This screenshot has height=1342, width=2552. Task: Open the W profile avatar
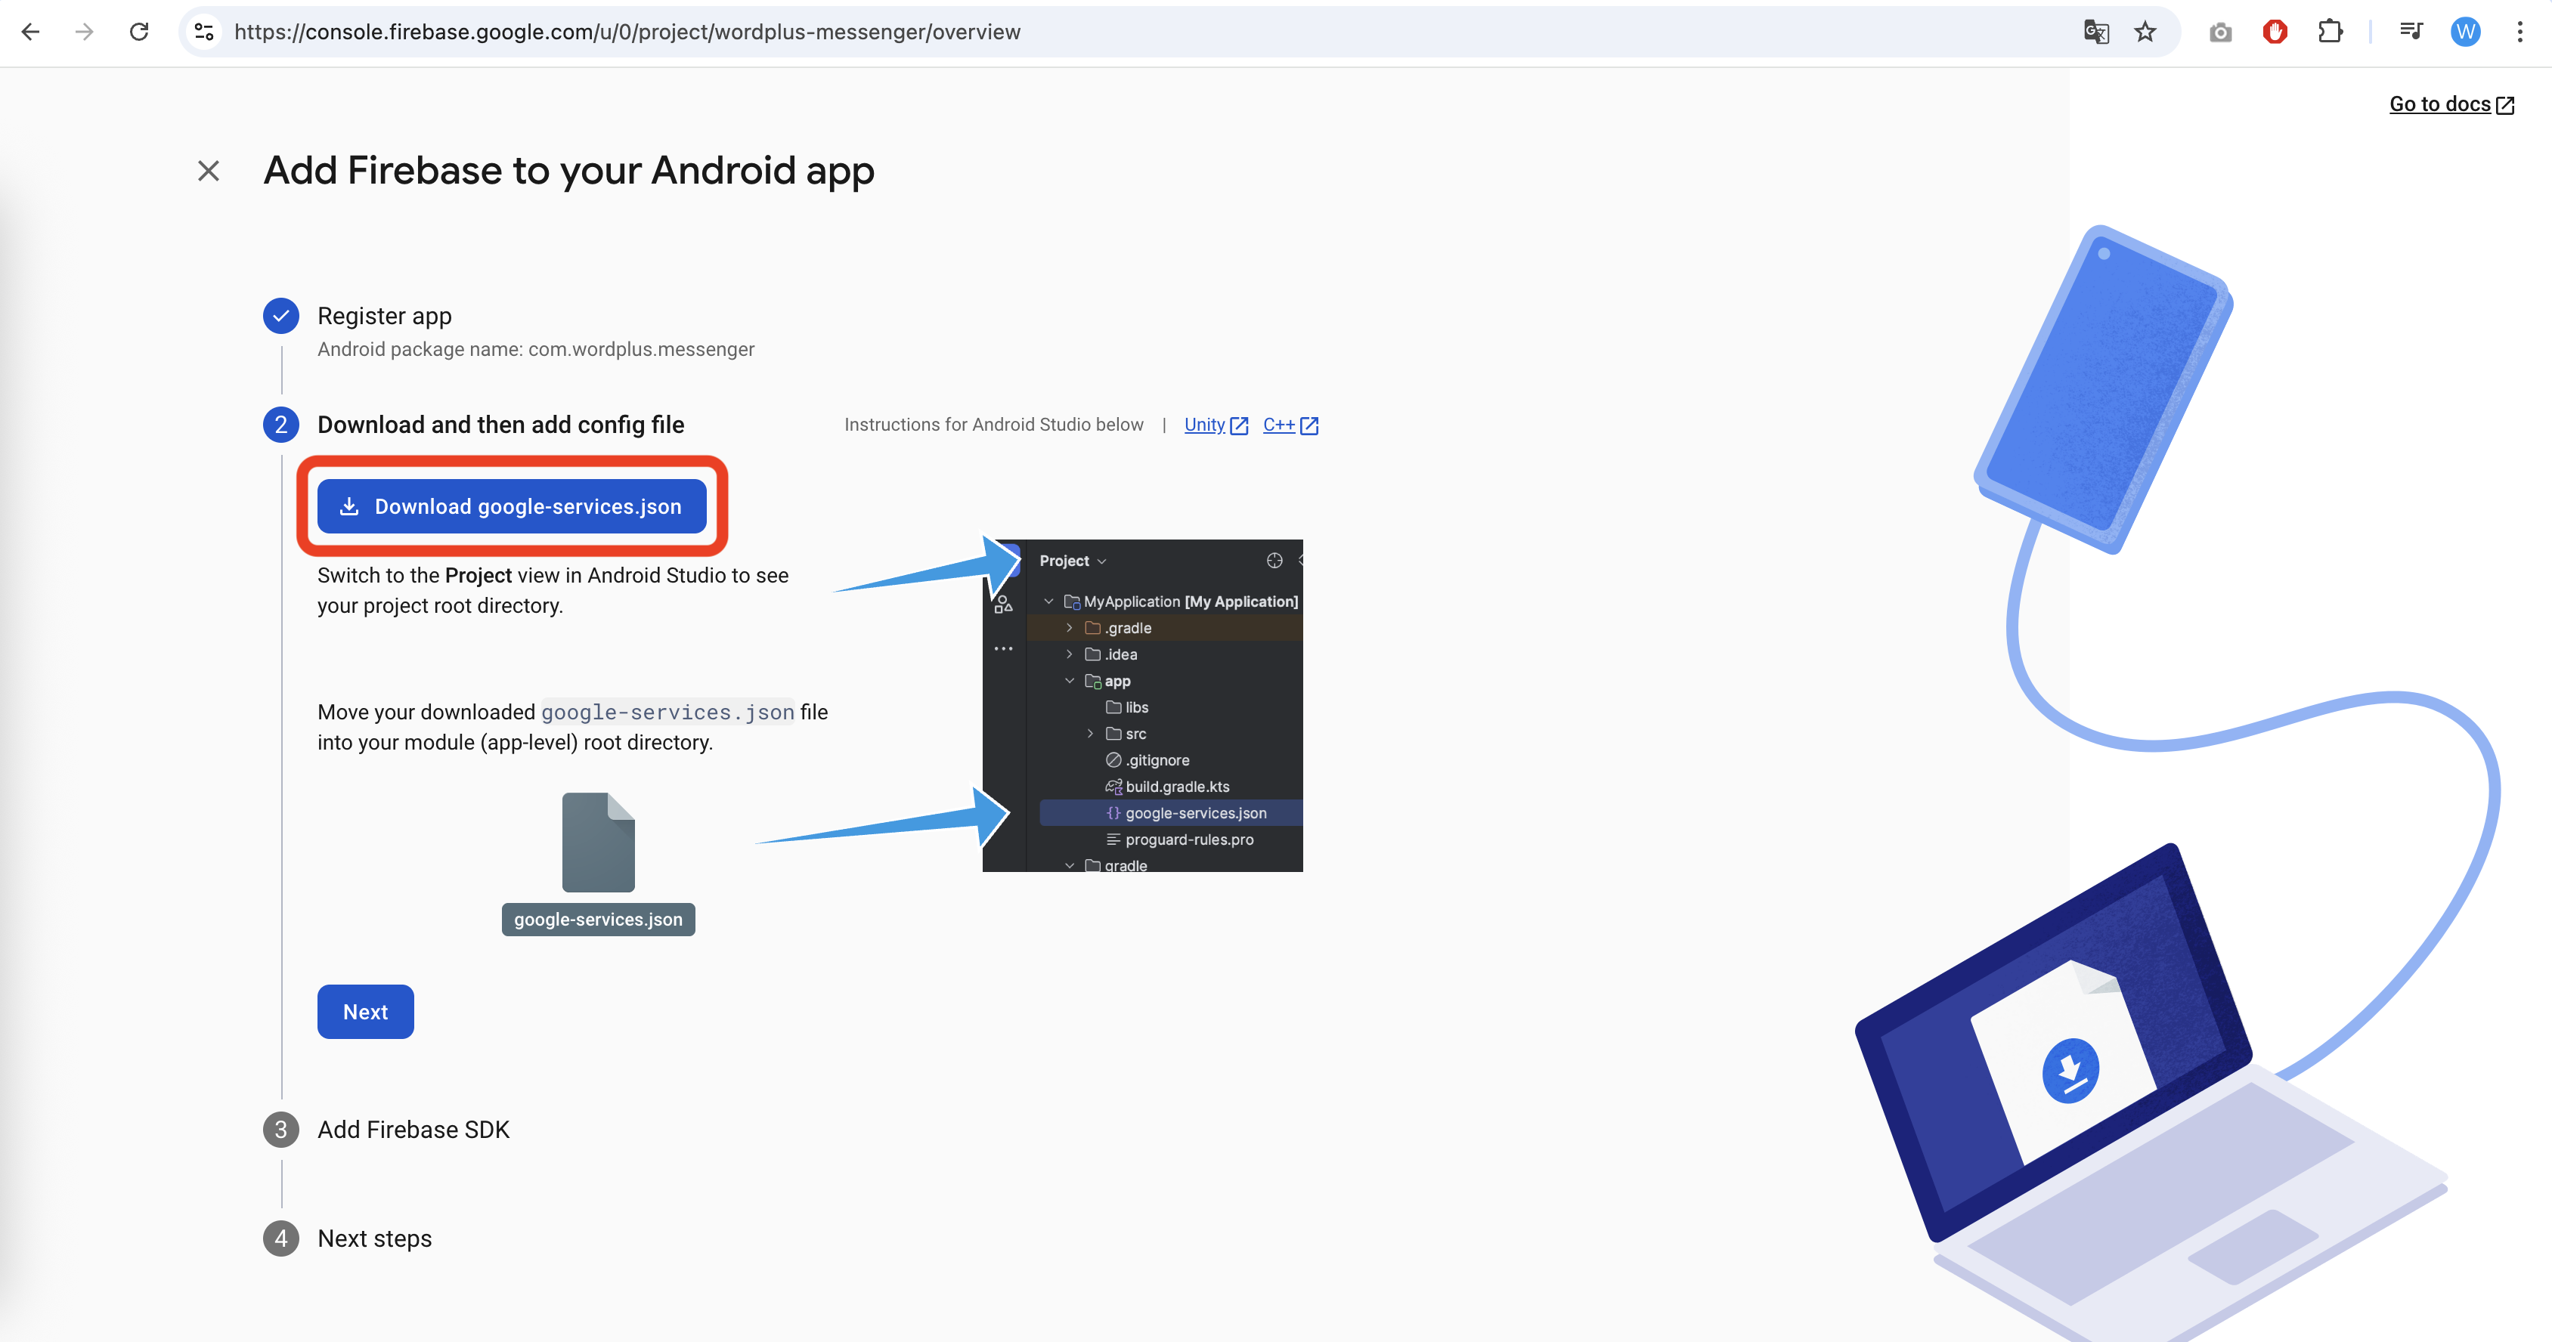click(2466, 32)
